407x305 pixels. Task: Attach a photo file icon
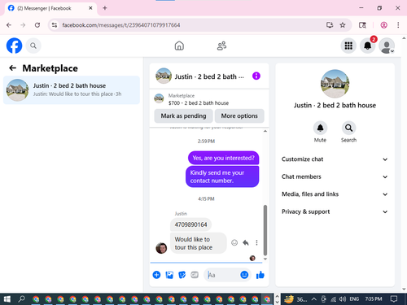(169, 275)
